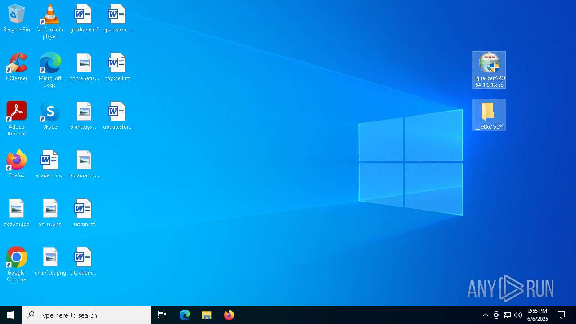Screen dimensions: 576x324
Task: Launch Microsoft Edge from the taskbar
Action: tap(185, 315)
